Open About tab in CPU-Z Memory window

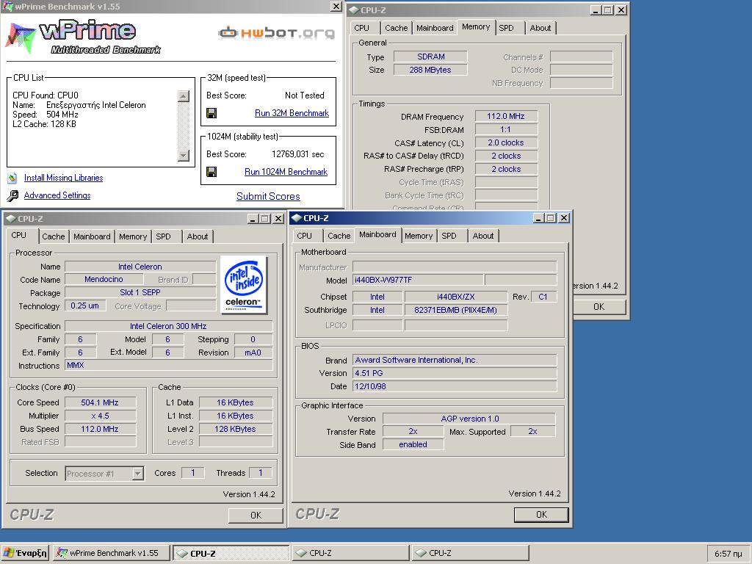point(540,28)
